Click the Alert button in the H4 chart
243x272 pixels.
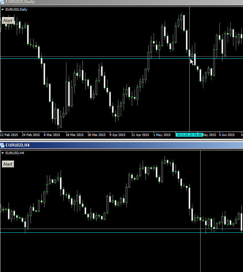8,164
